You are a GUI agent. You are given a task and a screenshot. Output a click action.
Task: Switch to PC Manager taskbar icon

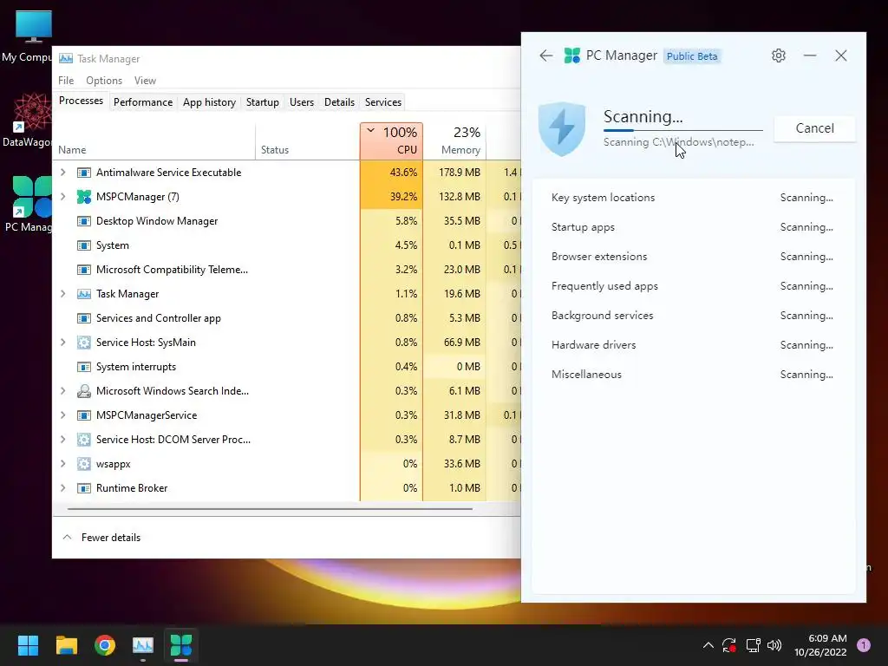point(181,645)
